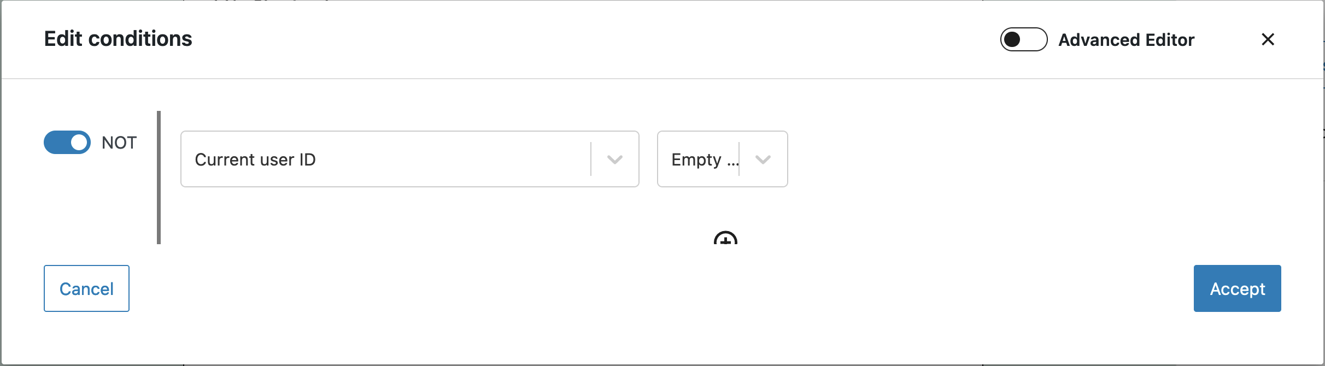Open the Empty operator dropdown
The height and width of the screenshot is (366, 1325).
[x=722, y=159]
